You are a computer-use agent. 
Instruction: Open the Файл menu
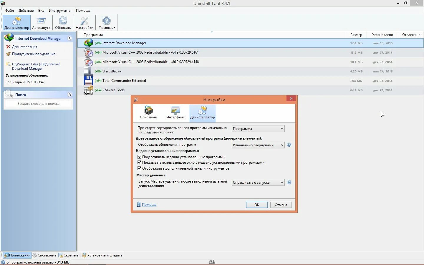[9, 11]
